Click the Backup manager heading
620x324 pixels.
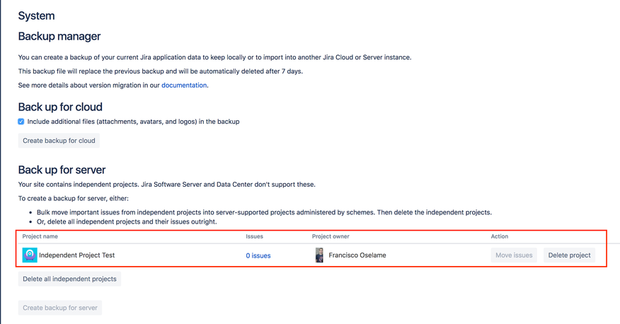59,36
